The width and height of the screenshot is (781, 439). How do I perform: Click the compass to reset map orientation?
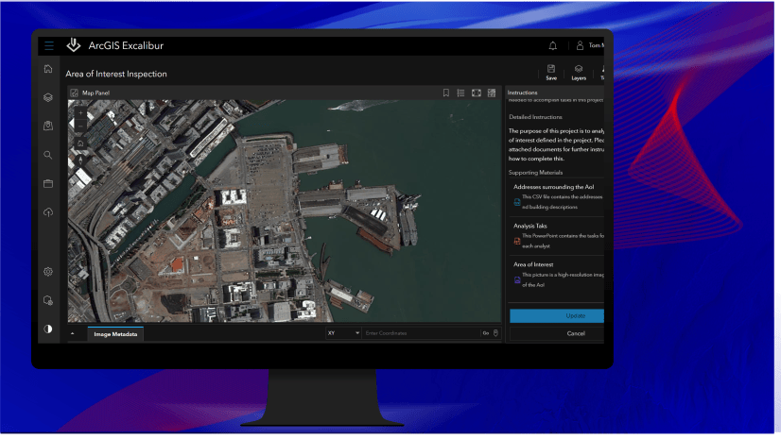pos(80,160)
